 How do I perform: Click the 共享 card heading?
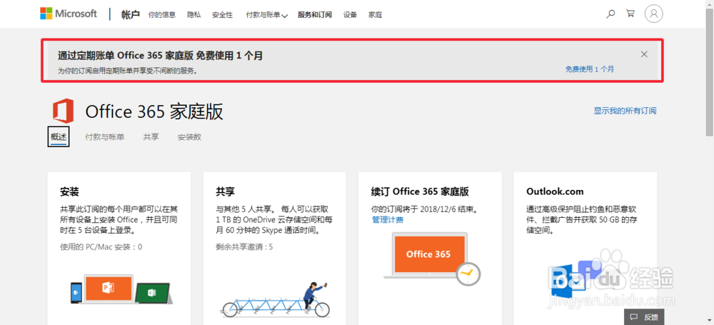(x=226, y=191)
